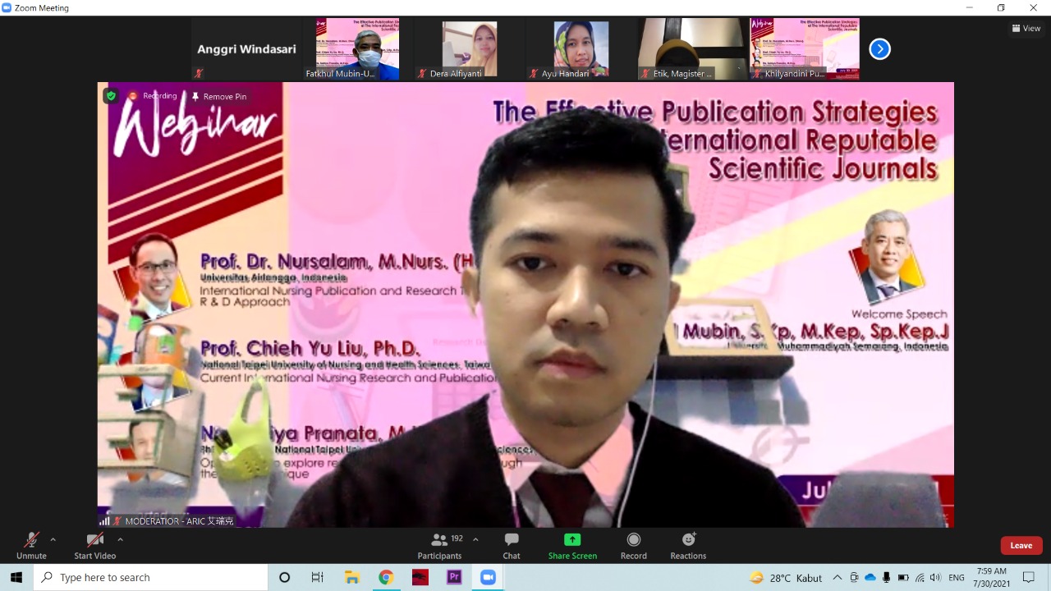Open Google Chrome from the taskbar
The image size is (1051, 591).
386,577
